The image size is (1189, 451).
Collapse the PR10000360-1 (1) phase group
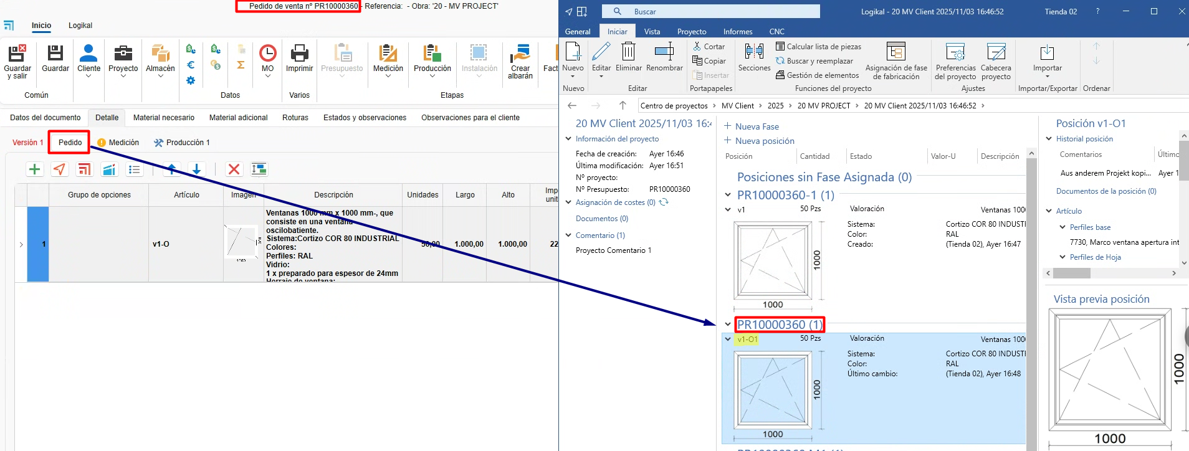coord(728,196)
